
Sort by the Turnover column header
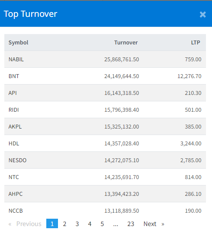tap(126, 42)
